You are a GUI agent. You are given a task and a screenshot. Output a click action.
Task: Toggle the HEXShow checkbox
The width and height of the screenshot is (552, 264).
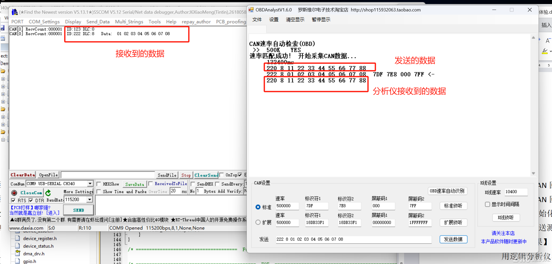pyautogui.click(x=99, y=184)
